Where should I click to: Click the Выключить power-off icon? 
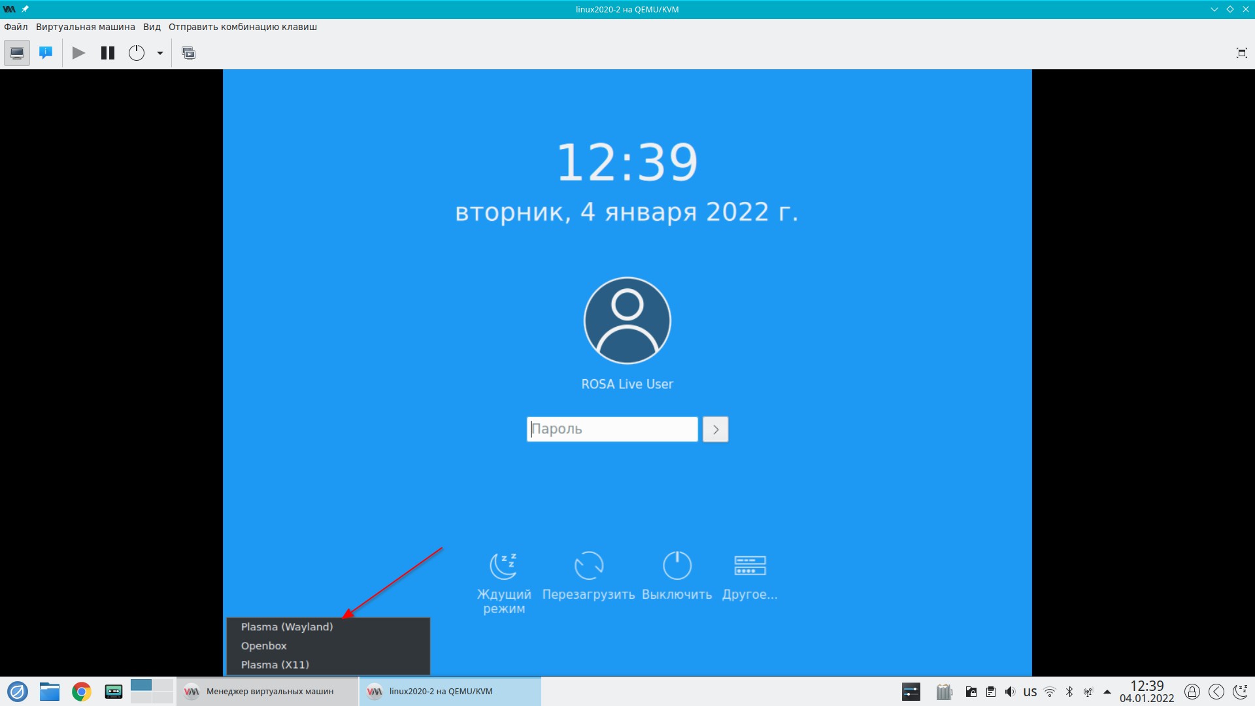(x=677, y=566)
